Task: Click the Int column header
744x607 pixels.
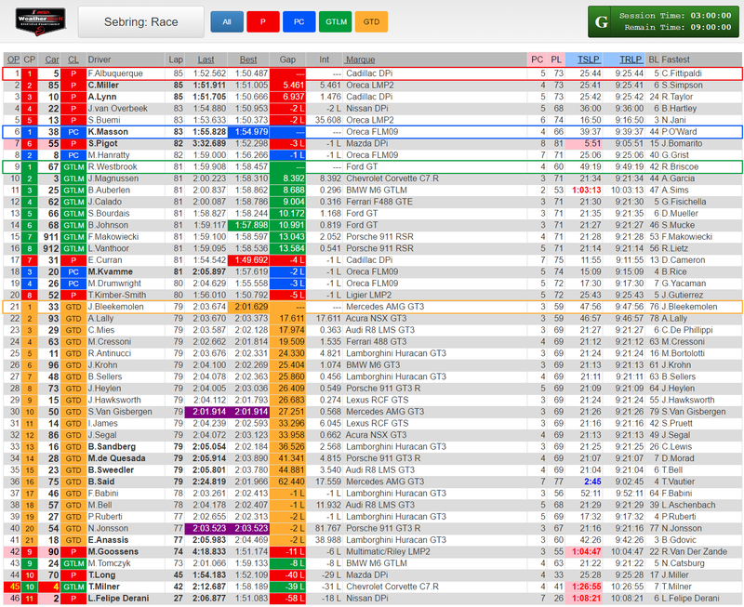Action: pyautogui.click(x=324, y=59)
